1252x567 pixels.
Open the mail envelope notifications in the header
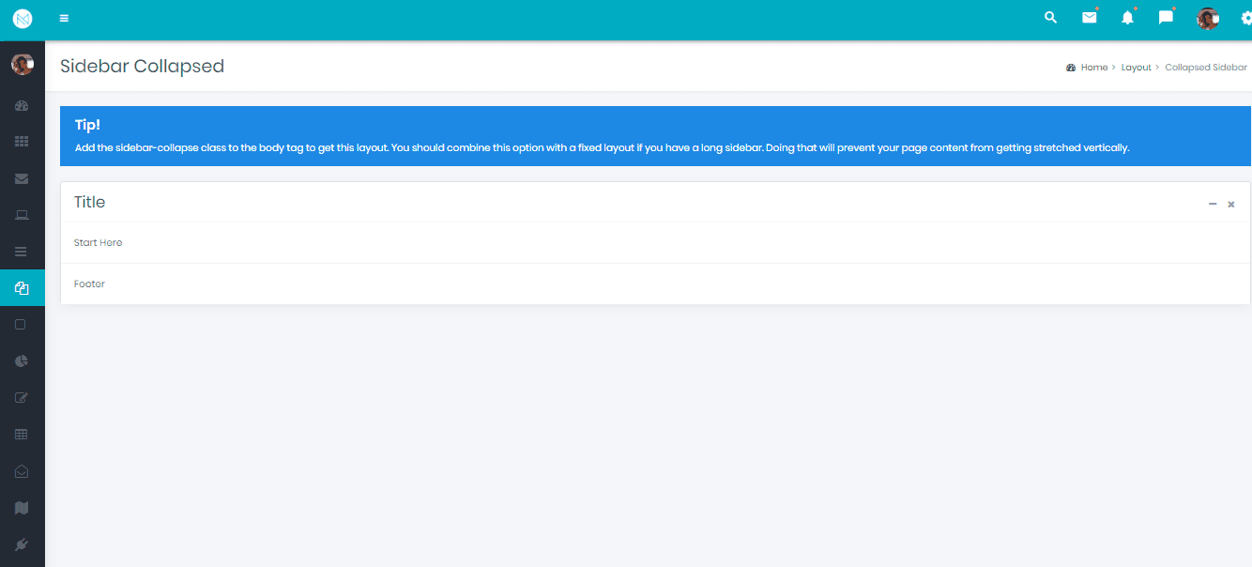(1090, 18)
